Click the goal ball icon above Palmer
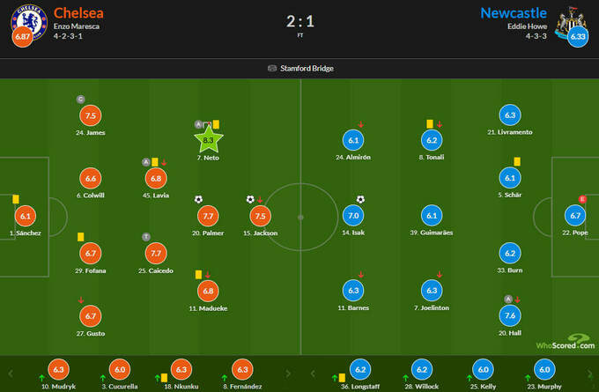Screen dimensions: 599x392 [198, 199]
